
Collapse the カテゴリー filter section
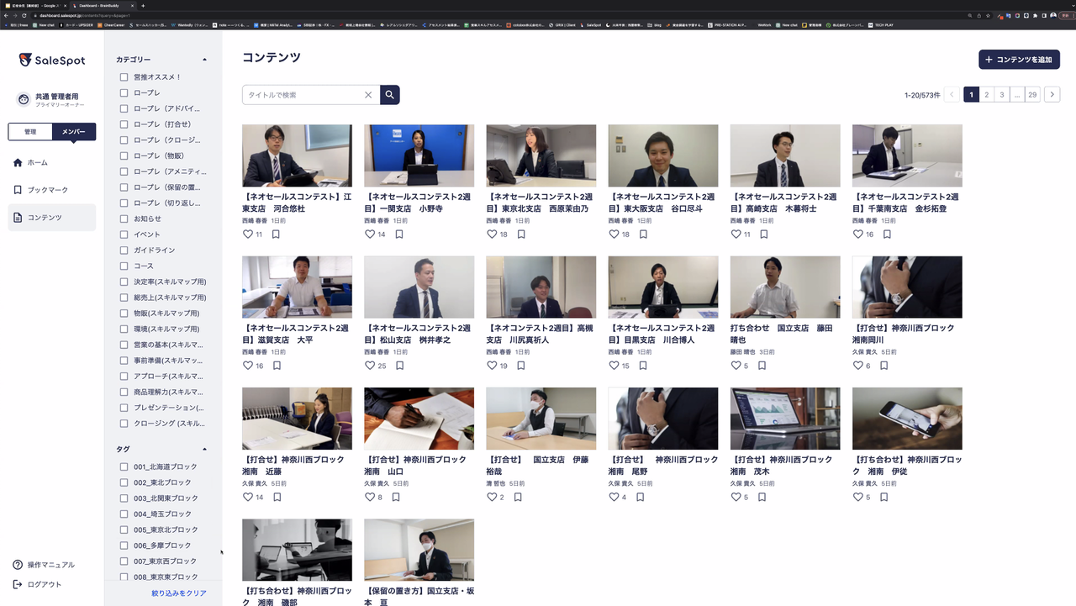(204, 60)
